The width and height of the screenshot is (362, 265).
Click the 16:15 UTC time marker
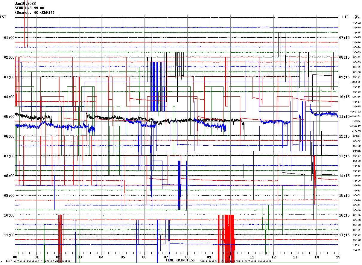click(x=344, y=215)
